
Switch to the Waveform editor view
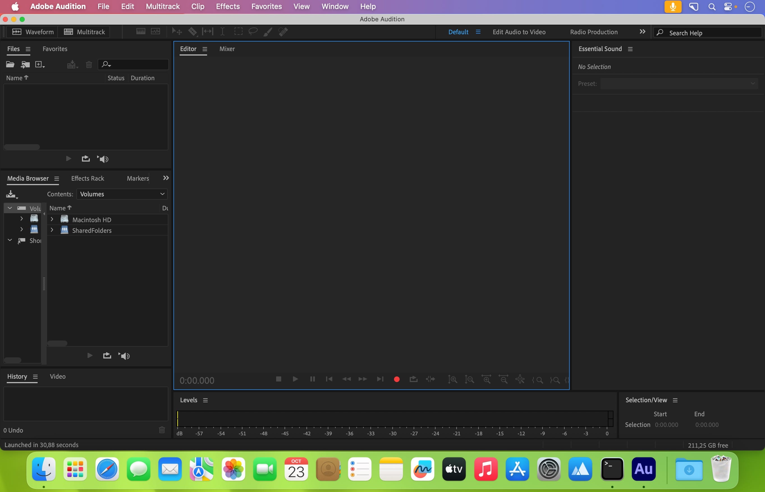33,32
